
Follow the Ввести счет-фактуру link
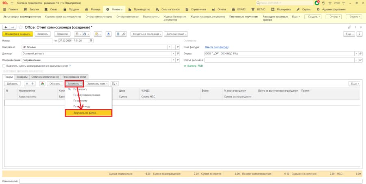click(x=217, y=47)
